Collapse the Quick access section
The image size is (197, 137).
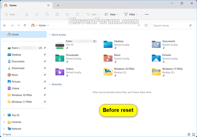50,35
